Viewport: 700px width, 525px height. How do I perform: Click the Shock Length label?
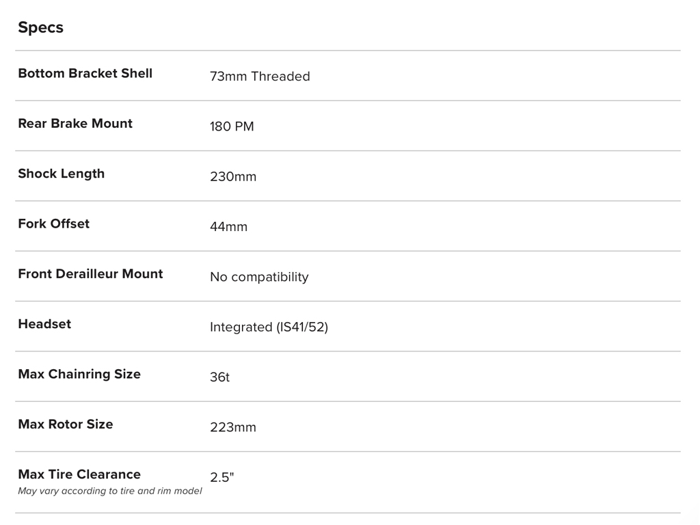(x=62, y=174)
